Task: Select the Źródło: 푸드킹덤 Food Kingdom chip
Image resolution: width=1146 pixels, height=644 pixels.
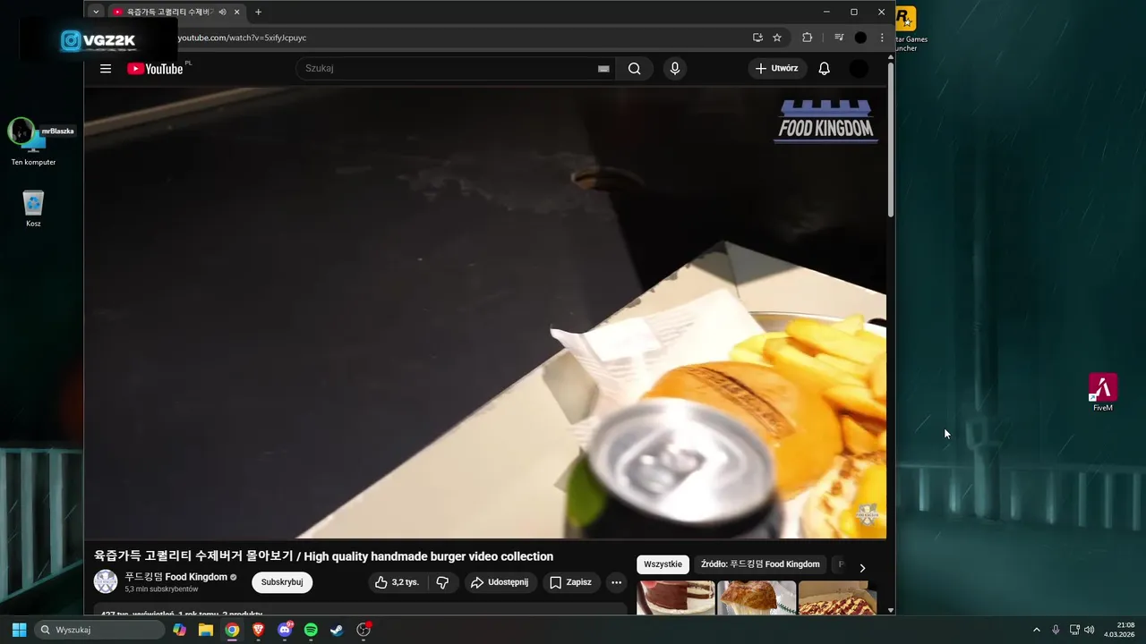Action: 760,564
